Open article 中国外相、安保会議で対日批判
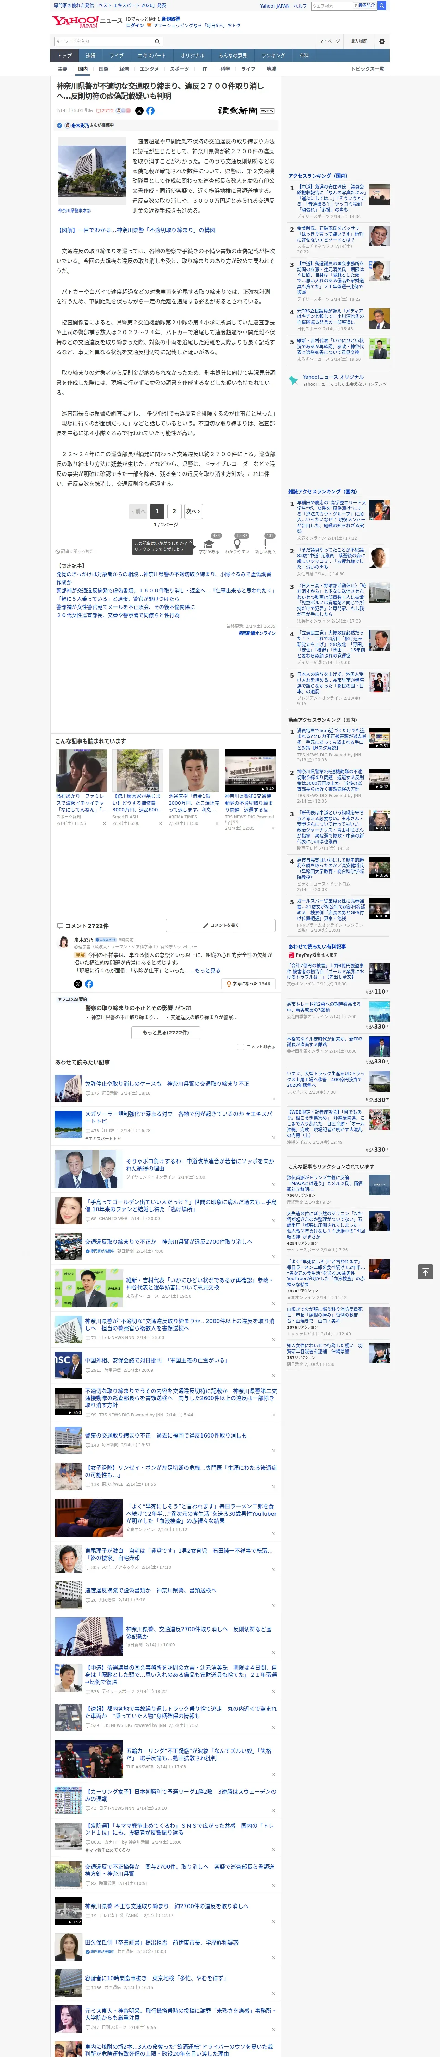Viewport: 440px width, 2057px height. (157, 1360)
